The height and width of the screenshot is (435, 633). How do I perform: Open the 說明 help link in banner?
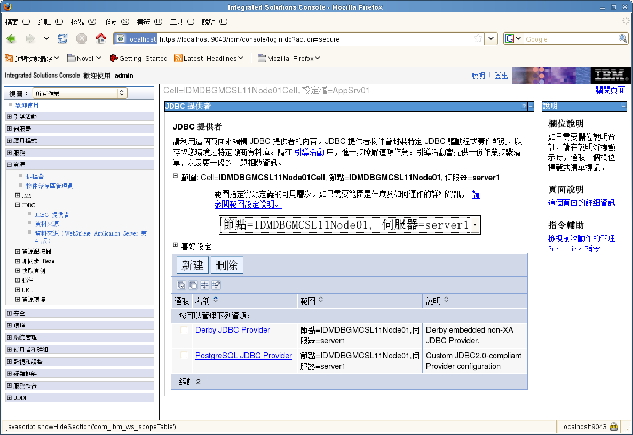478,75
